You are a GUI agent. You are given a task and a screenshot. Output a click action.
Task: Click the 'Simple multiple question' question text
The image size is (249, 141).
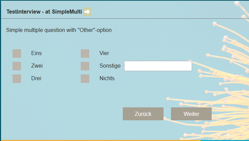59,30
